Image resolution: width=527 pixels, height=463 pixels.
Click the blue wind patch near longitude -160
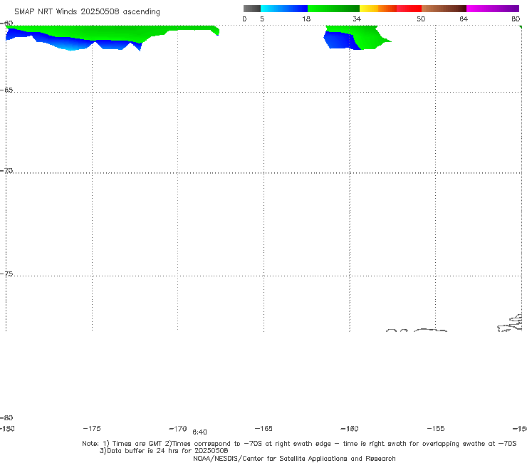click(339, 41)
